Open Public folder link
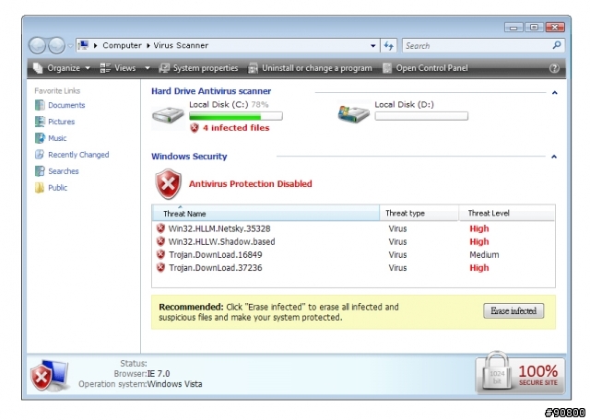 57,188
